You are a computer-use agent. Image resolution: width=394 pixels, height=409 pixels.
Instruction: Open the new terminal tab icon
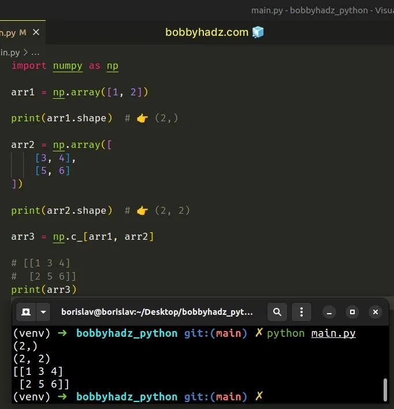pyautogui.click(x=26, y=312)
